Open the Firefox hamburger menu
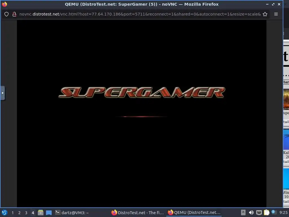The width and height of the screenshot is (289, 217). pyautogui.click(x=276, y=14)
